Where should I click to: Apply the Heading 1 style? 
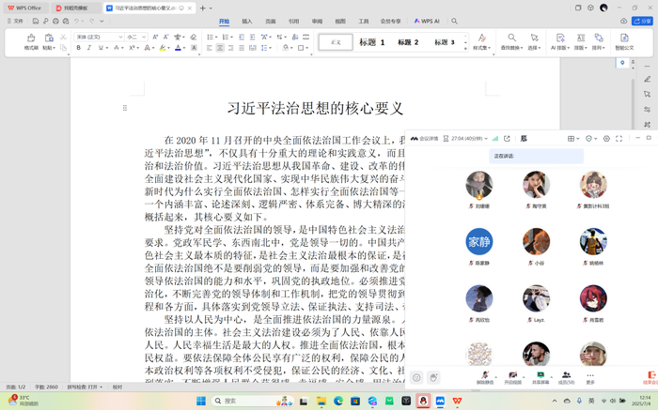(x=373, y=42)
